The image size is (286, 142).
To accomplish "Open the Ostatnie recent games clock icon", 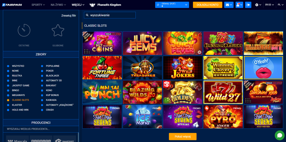I will coord(24,30).
